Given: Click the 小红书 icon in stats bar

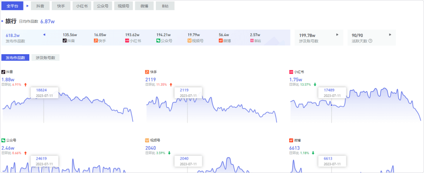Looking at the screenshot, I should [127, 41].
